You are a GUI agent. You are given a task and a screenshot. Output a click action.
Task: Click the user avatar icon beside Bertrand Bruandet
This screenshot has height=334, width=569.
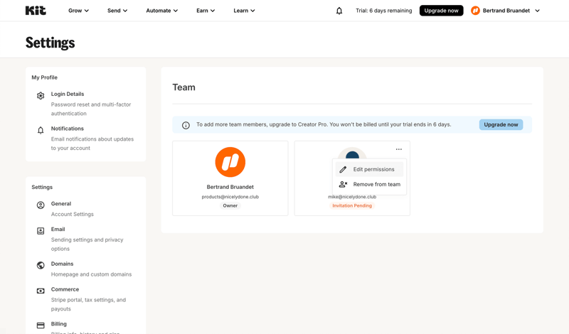pyautogui.click(x=475, y=11)
